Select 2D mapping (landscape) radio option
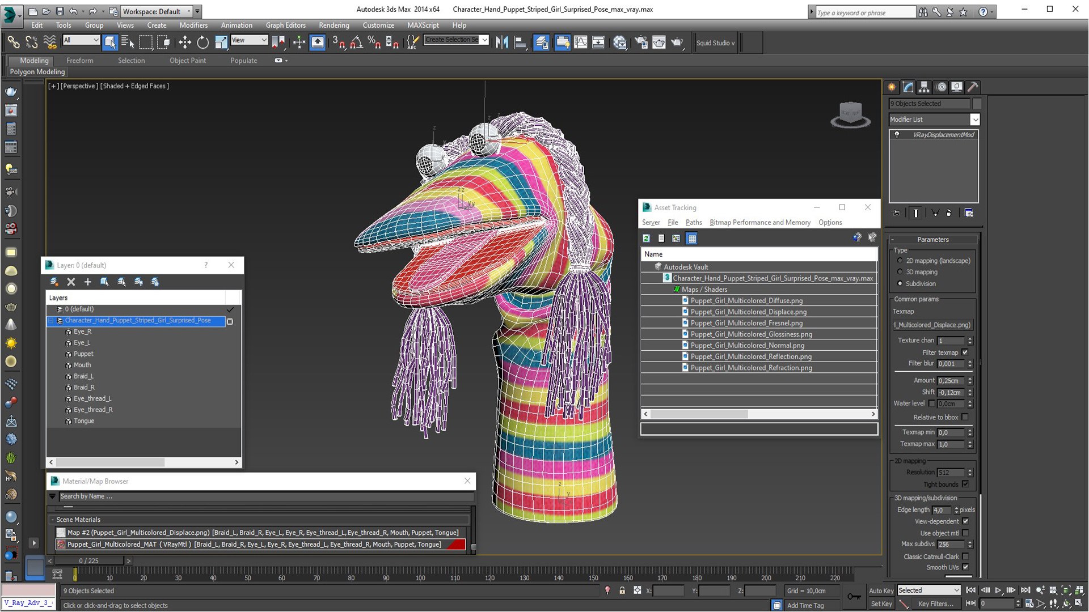 pos(900,261)
